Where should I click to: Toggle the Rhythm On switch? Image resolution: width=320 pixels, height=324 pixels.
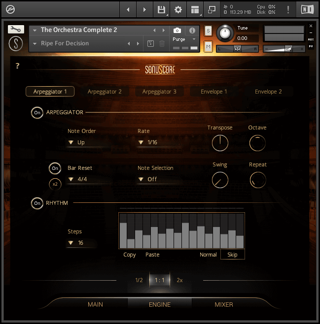pyautogui.click(x=37, y=203)
